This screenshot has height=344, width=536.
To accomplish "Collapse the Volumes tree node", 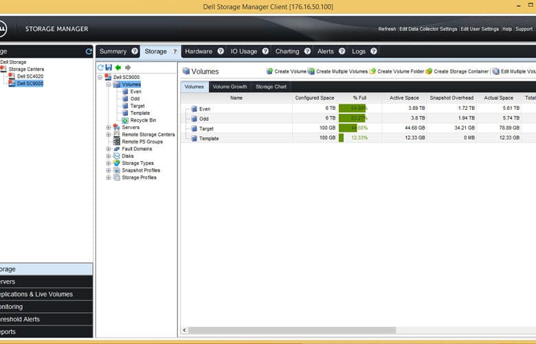I will pyautogui.click(x=109, y=84).
